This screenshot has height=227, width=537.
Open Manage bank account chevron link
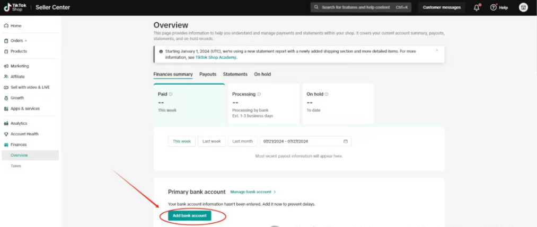point(253,192)
